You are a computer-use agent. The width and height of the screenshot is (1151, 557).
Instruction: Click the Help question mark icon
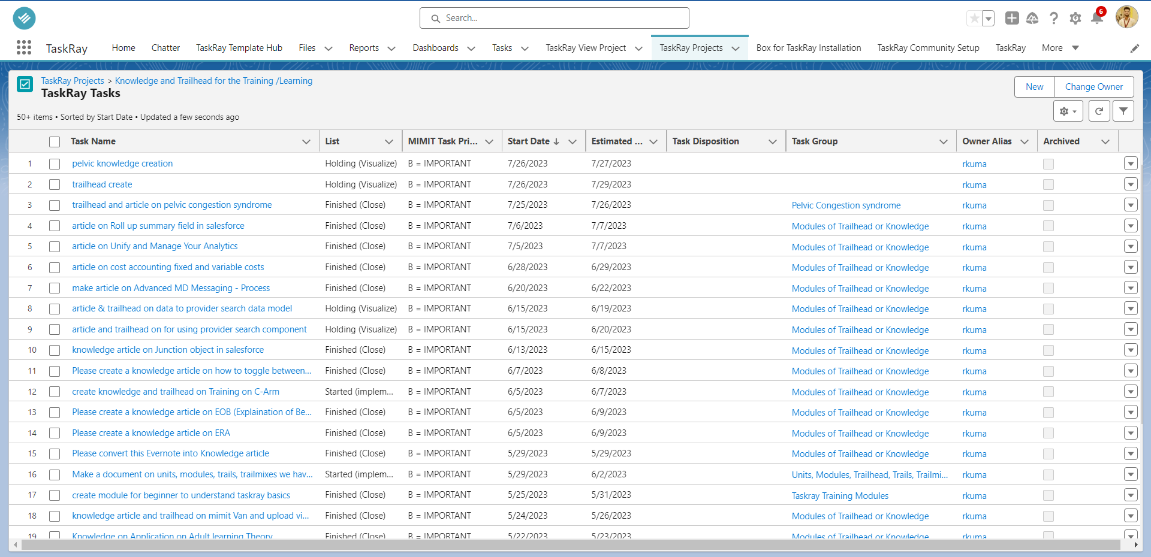(x=1054, y=18)
